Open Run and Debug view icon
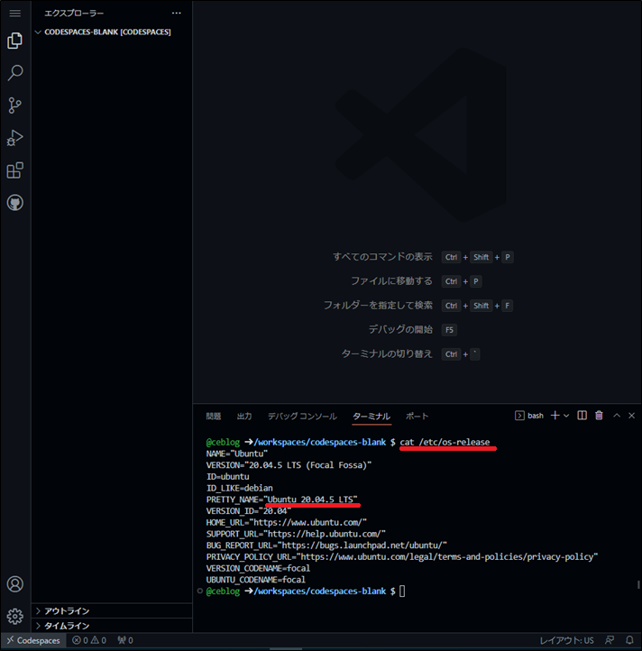This screenshot has width=642, height=651. click(x=15, y=138)
